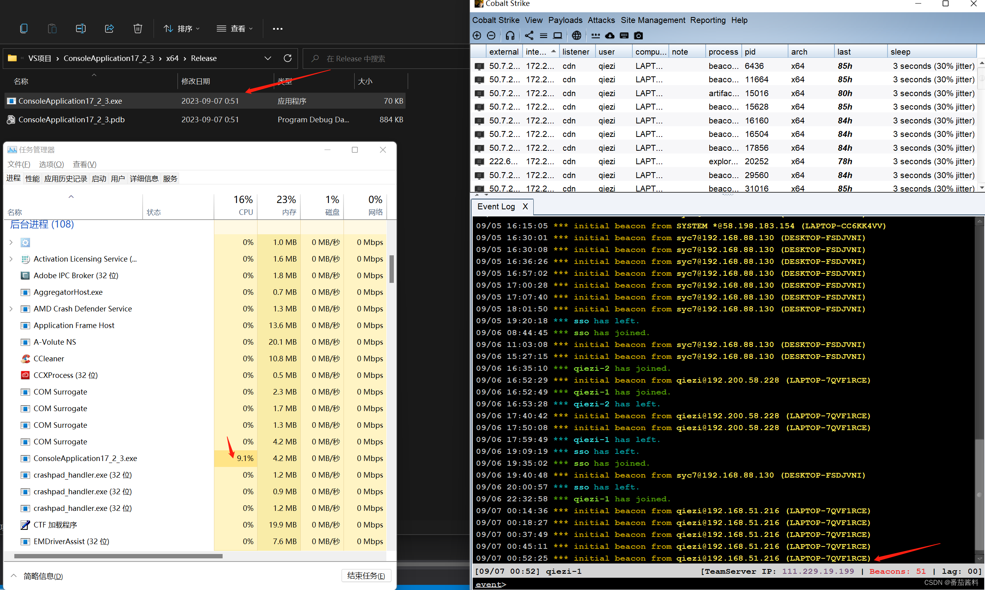Sort Explorer files by 修改日期 header
The width and height of the screenshot is (985, 590).
pyautogui.click(x=225, y=81)
